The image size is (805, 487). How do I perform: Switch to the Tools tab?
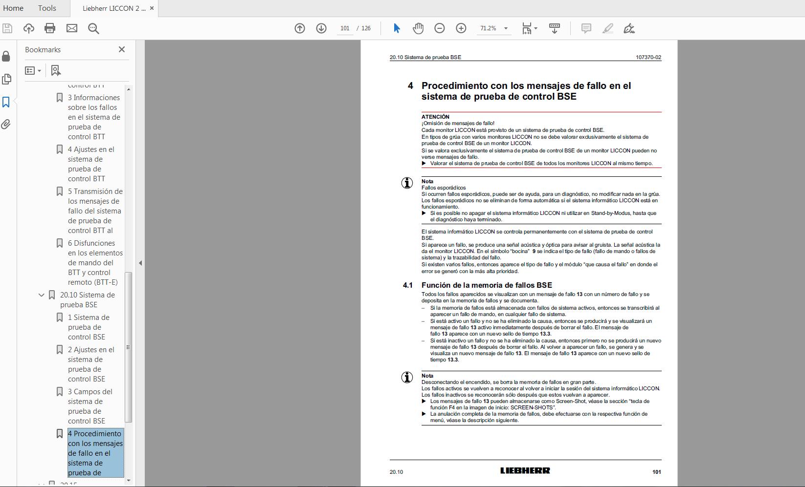click(x=46, y=8)
